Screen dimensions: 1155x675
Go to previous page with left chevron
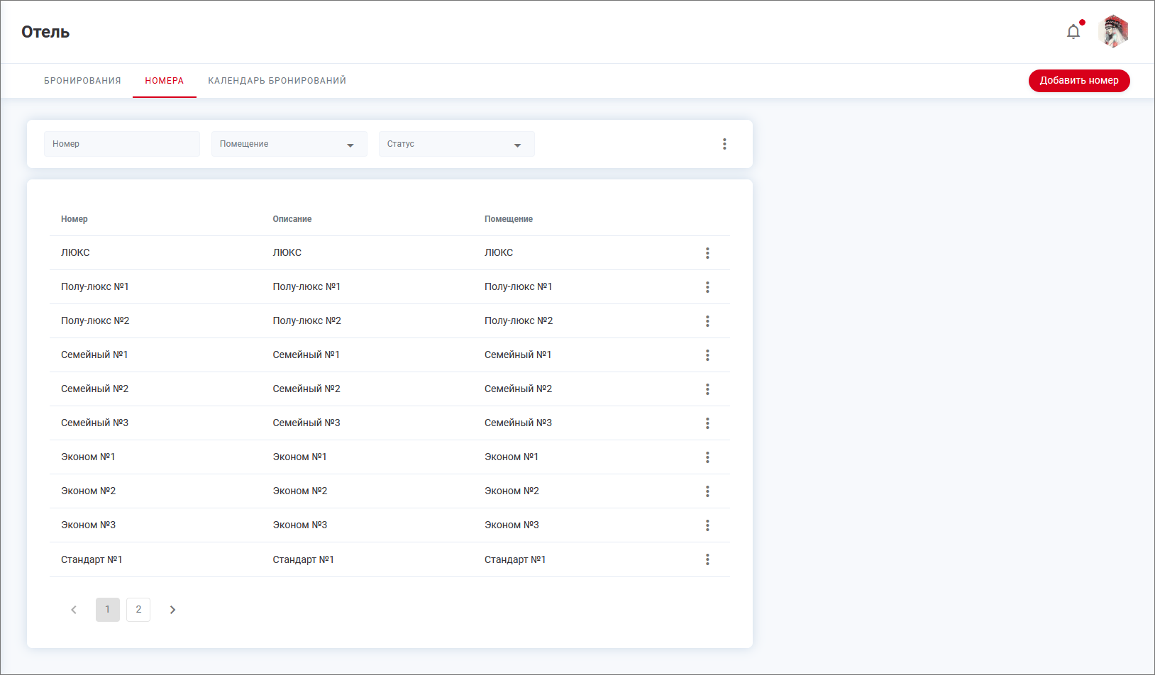74,610
